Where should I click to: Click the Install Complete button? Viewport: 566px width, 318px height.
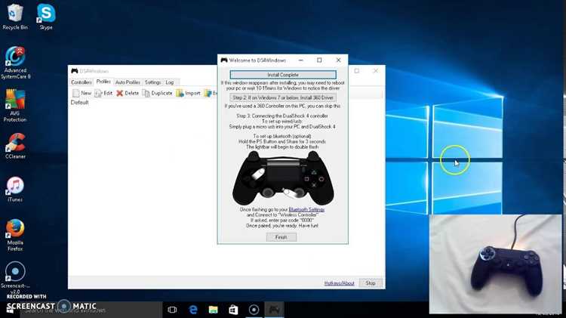(x=283, y=75)
